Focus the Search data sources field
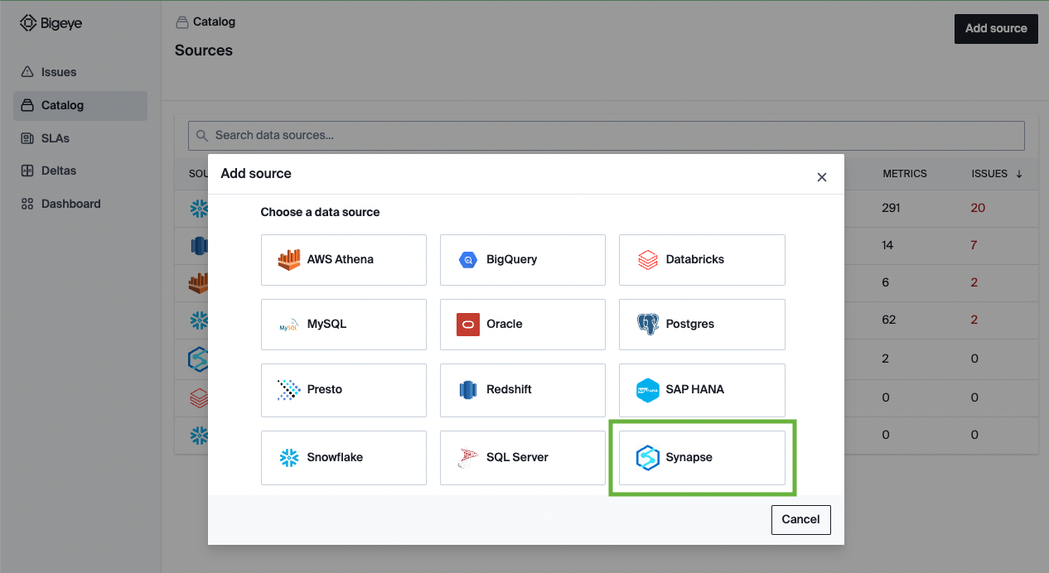This screenshot has width=1049, height=573. coord(607,135)
